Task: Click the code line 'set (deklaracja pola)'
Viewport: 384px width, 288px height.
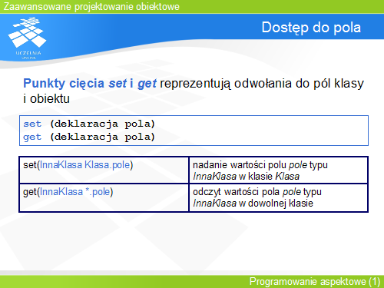Action: point(89,124)
